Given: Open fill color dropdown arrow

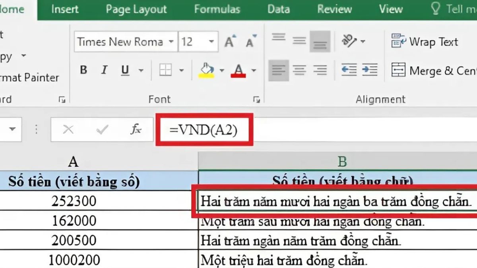Looking at the screenshot, I should [x=222, y=71].
